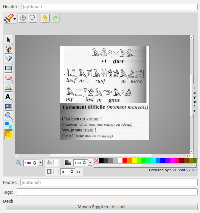This screenshot has width=200, height=213.
Task: Pick the yellow palette swatch
Action: pos(134,160)
